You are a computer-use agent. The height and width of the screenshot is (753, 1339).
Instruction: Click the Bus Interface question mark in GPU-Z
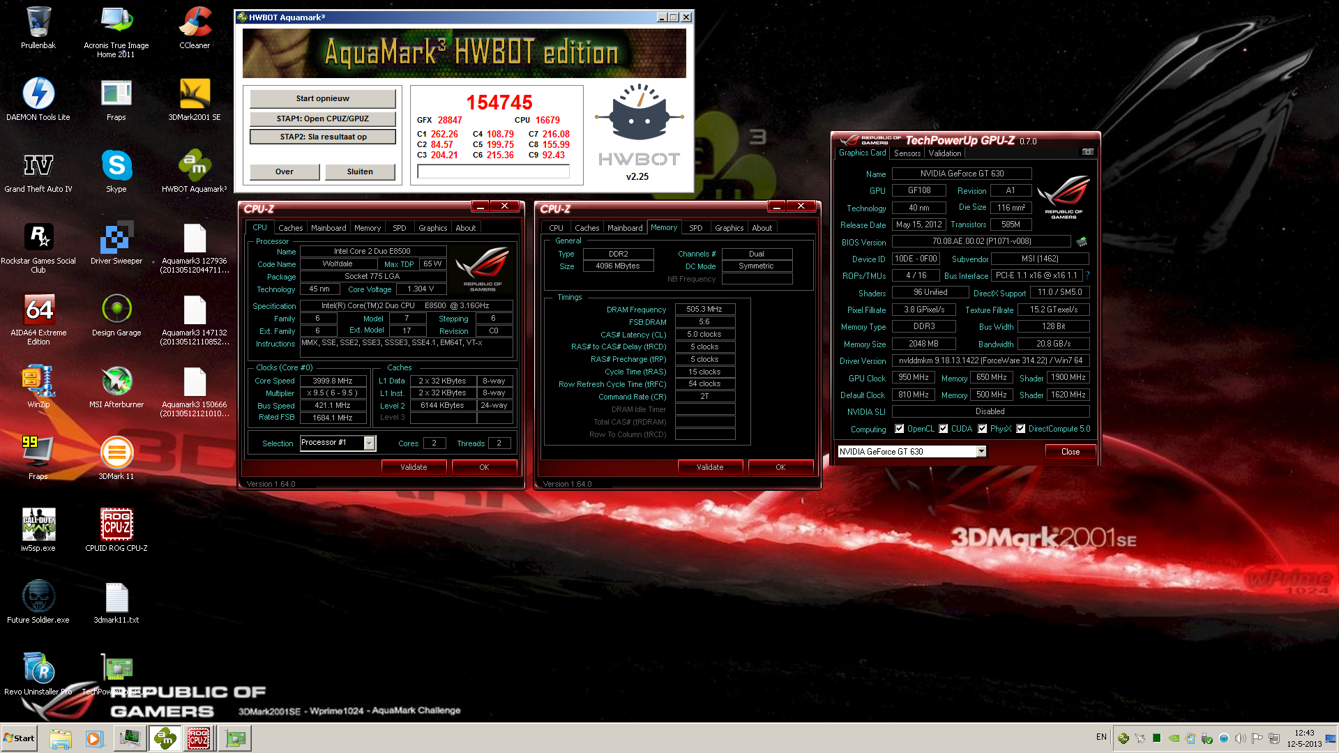tap(1087, 275)
